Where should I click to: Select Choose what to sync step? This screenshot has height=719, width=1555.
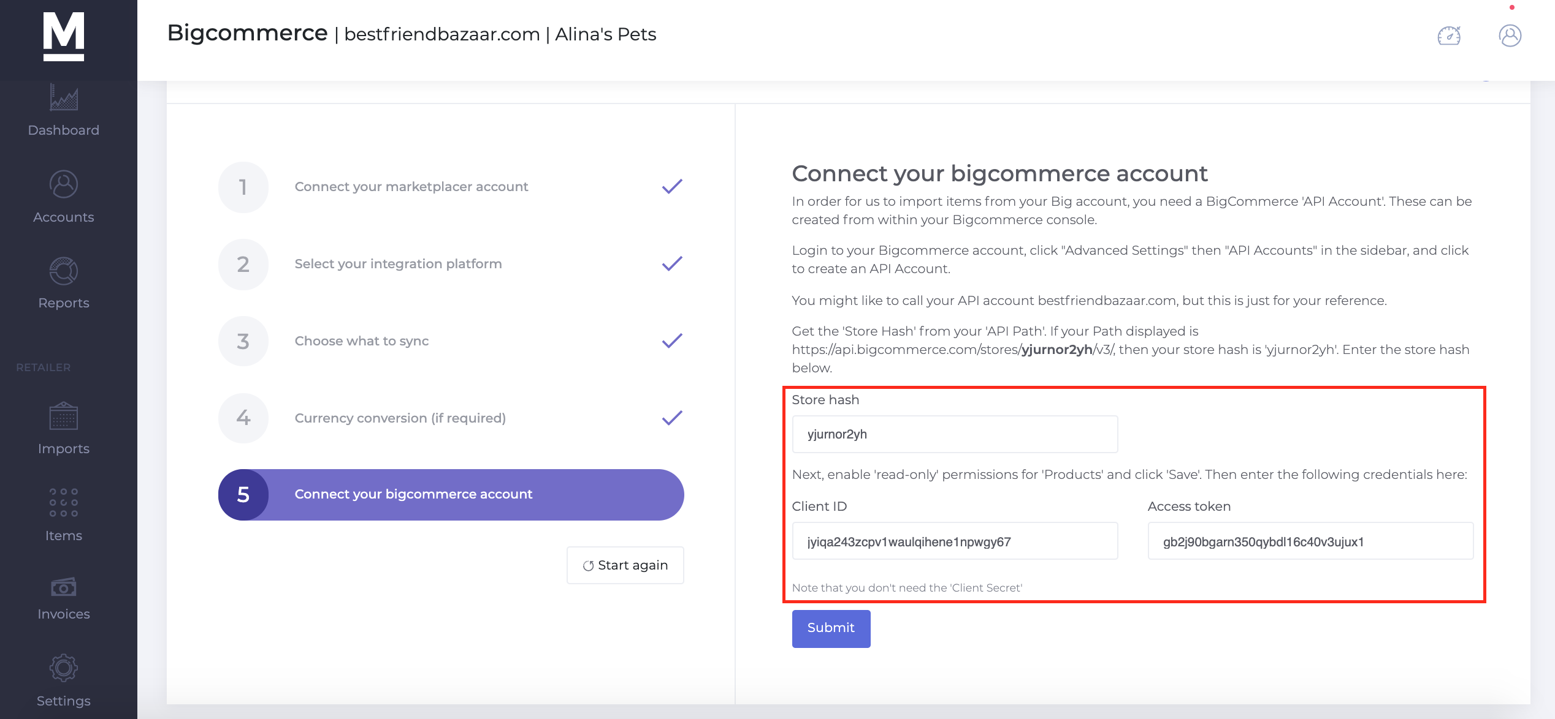pos(362,341)
